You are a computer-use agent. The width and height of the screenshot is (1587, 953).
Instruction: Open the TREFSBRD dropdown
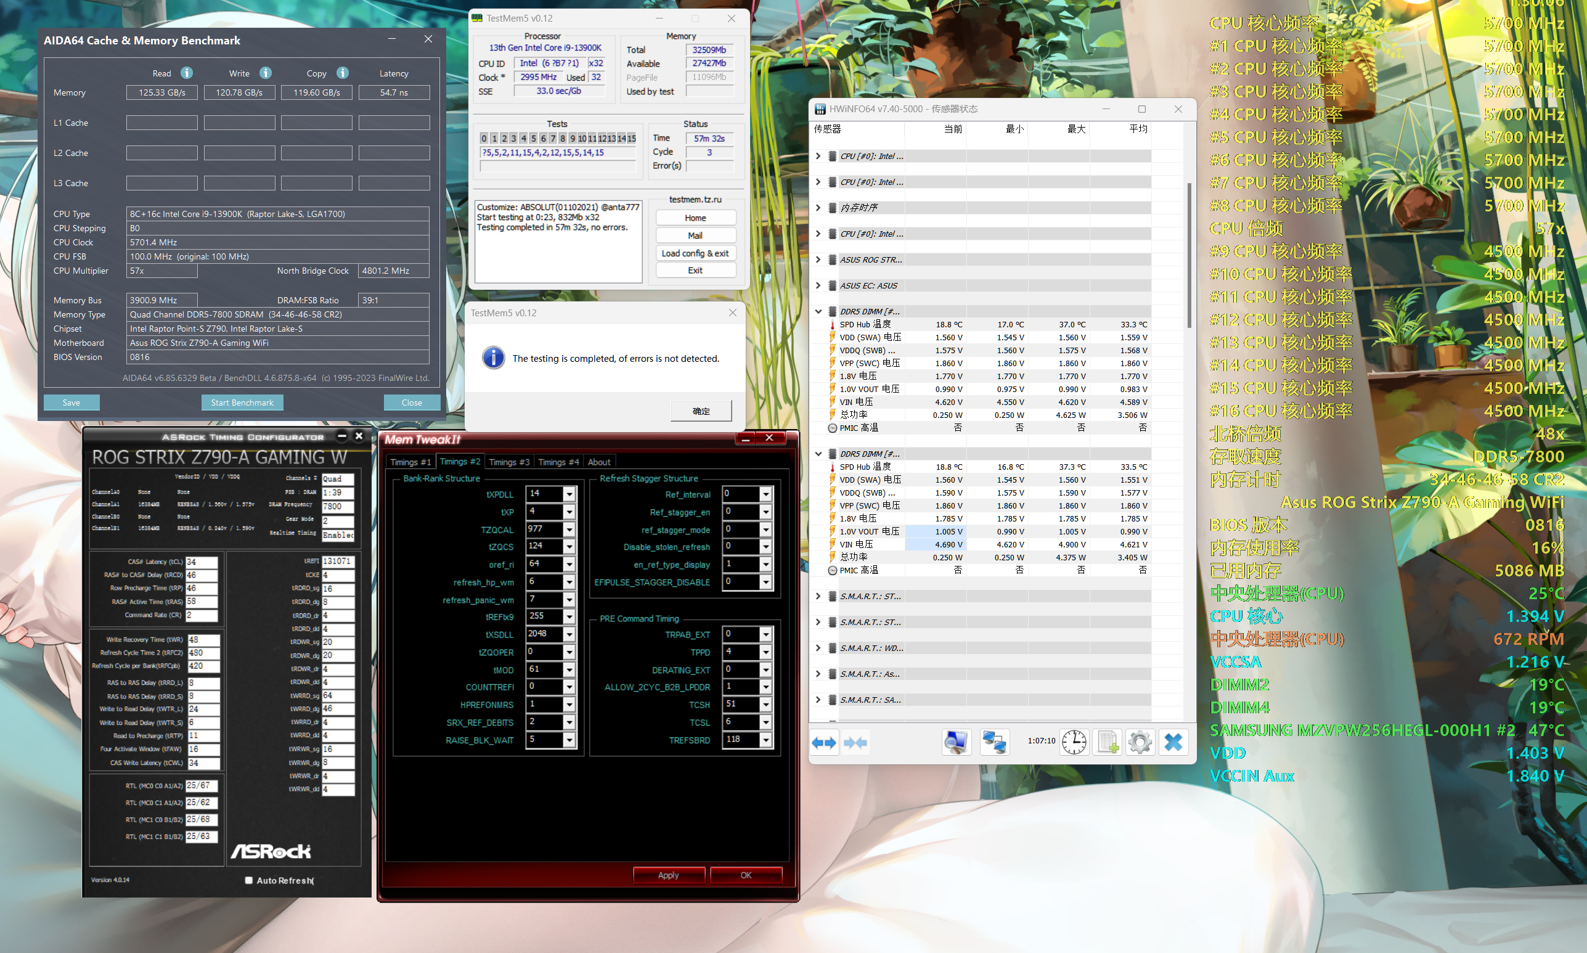(765, 740)
